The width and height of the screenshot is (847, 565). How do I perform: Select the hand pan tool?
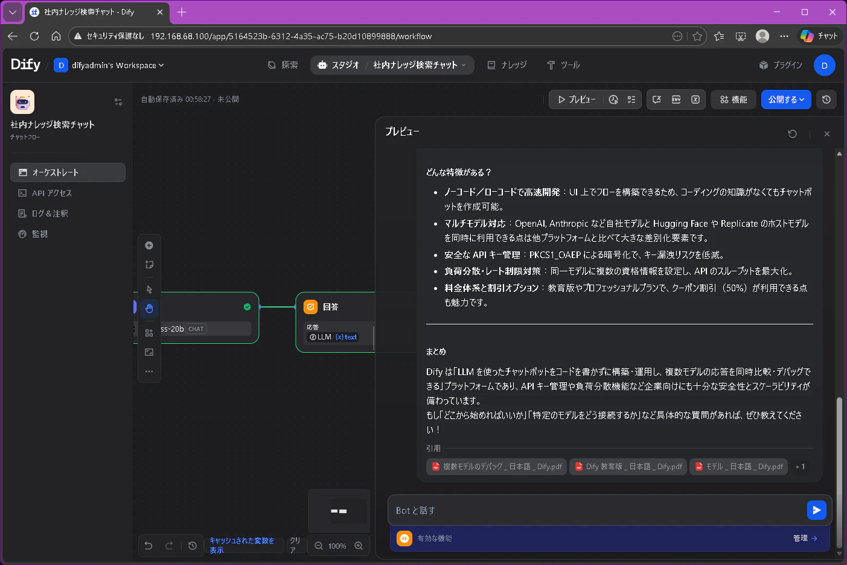149,309
